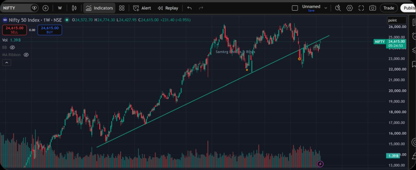Click the 17,000.00 price axis label
The height and width of the screenshot is (170, 416).
click(396, 123)
